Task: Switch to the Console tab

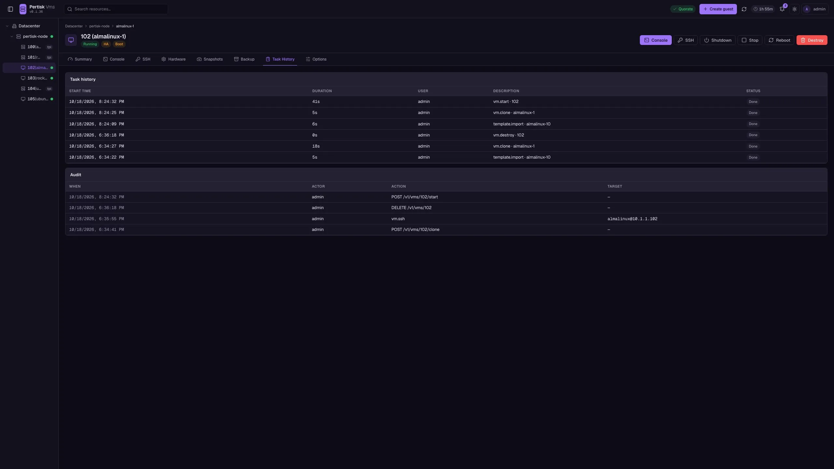Action: tap(114, 59)
